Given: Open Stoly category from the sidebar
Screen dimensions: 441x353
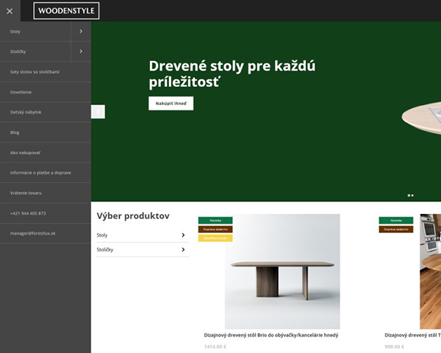Looking at the screenshot, I should (15, 32).
